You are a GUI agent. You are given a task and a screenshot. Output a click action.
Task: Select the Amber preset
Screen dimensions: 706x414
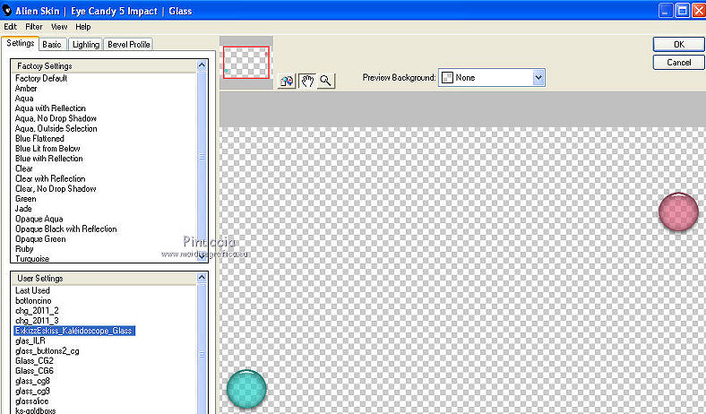(x=26, y=89)
